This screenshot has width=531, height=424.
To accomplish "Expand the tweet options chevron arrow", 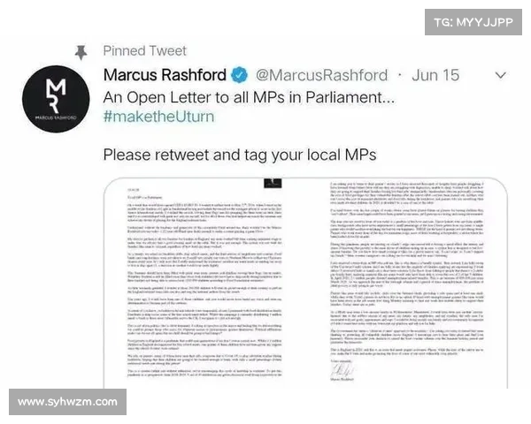I will tap(501, 75).
